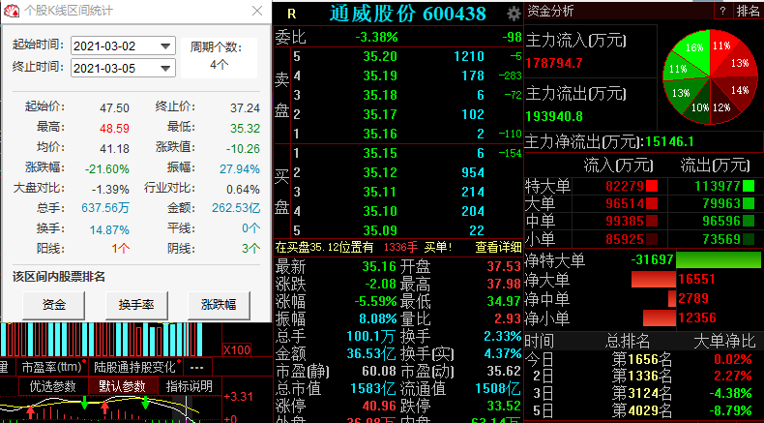Open the 查看详细 link
This screenshot has height=423, width=764.
tap(498, 248)
